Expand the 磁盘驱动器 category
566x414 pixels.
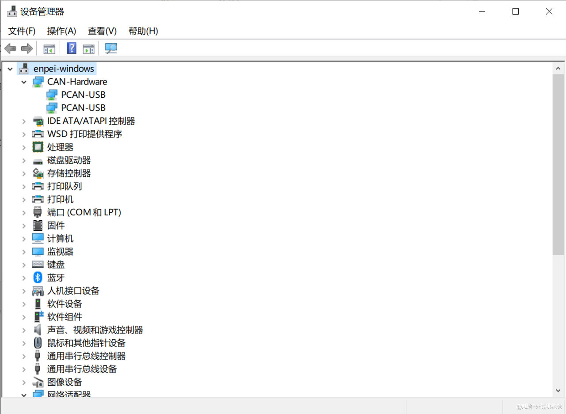24,161
